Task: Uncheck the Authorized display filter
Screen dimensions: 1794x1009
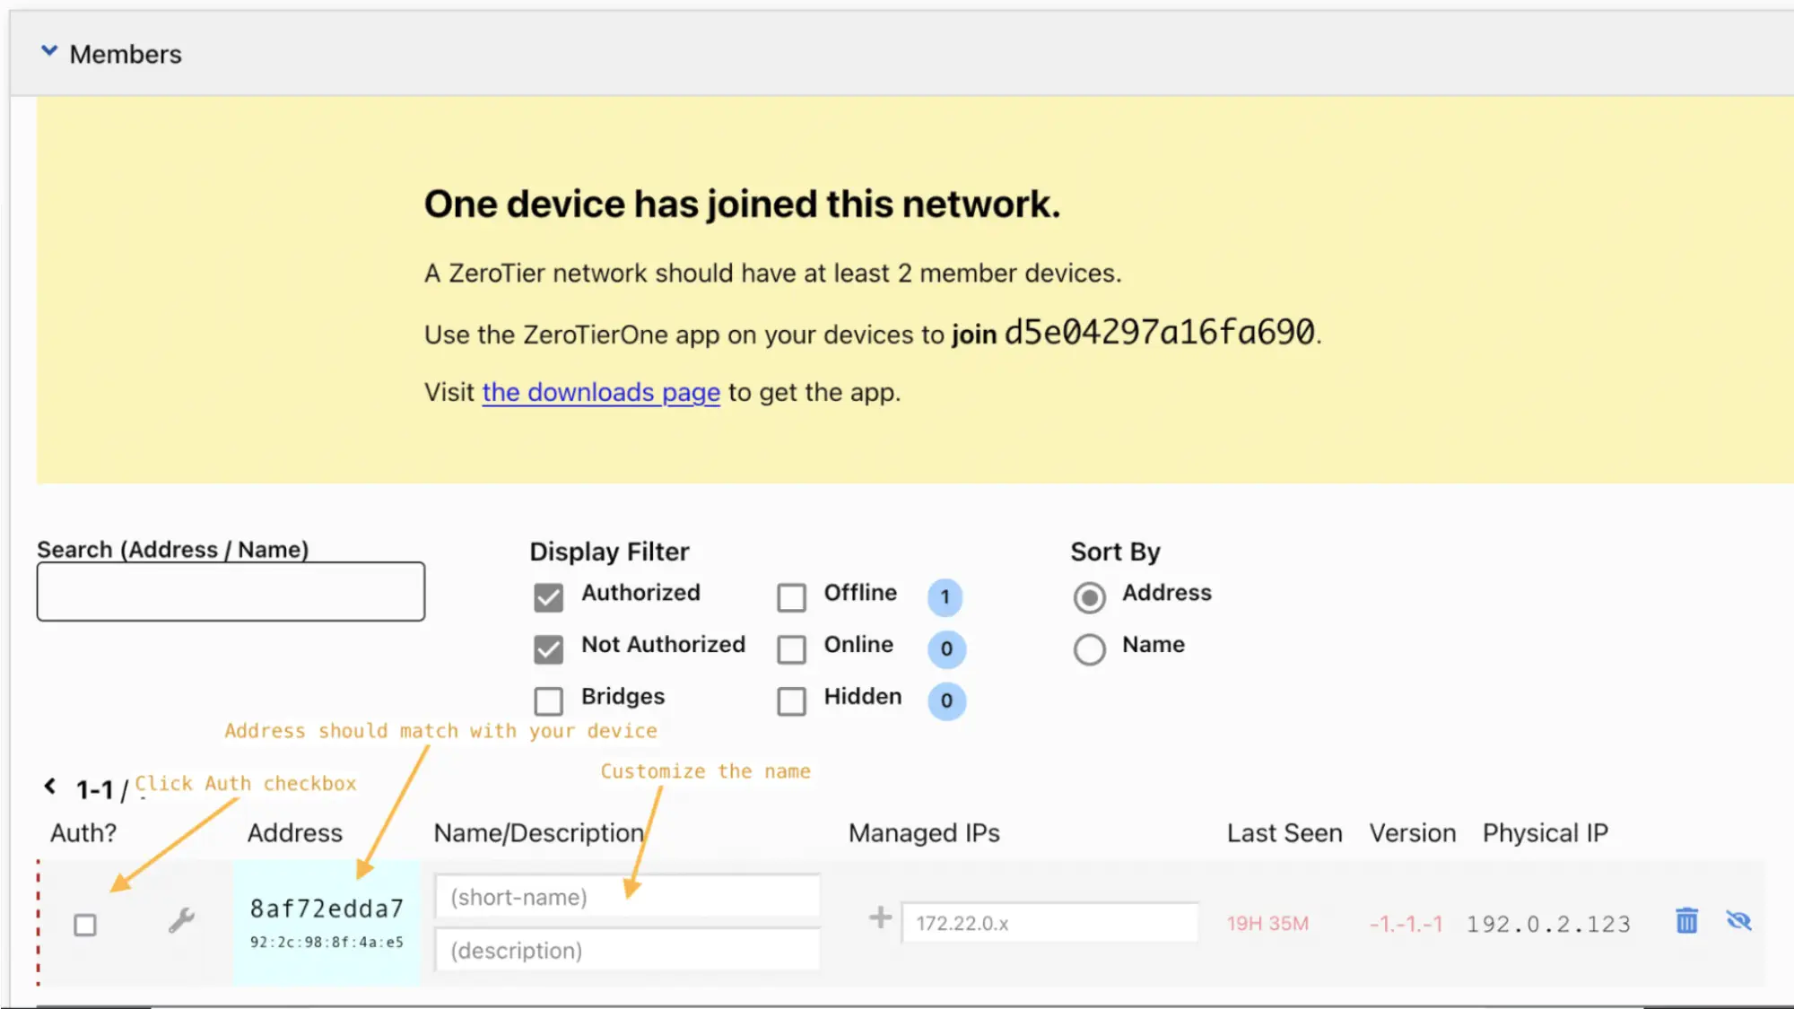Action: click(x=548, y=597)
